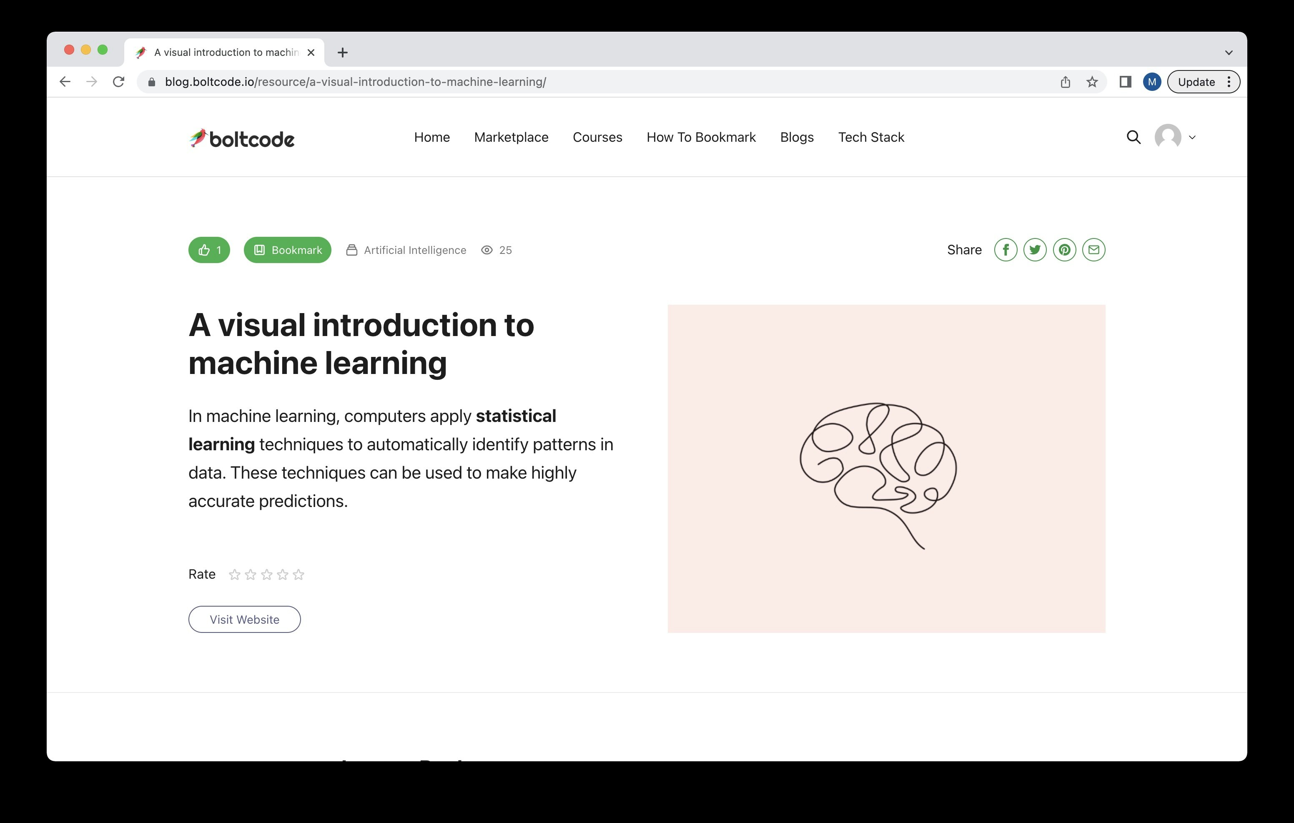1294x823 pixels.
Task: Open Tech Stack menu item
Action: (x=871, y=137)
